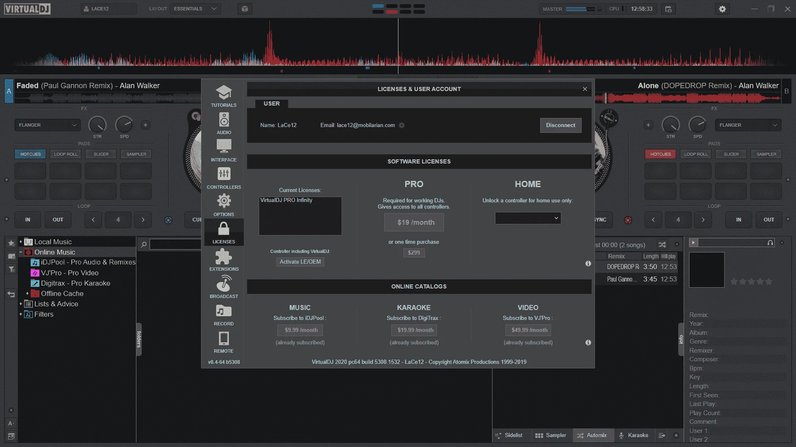796x447 pixels.
Task: Open the Controllers settings section
Action: tap(223, 178)
